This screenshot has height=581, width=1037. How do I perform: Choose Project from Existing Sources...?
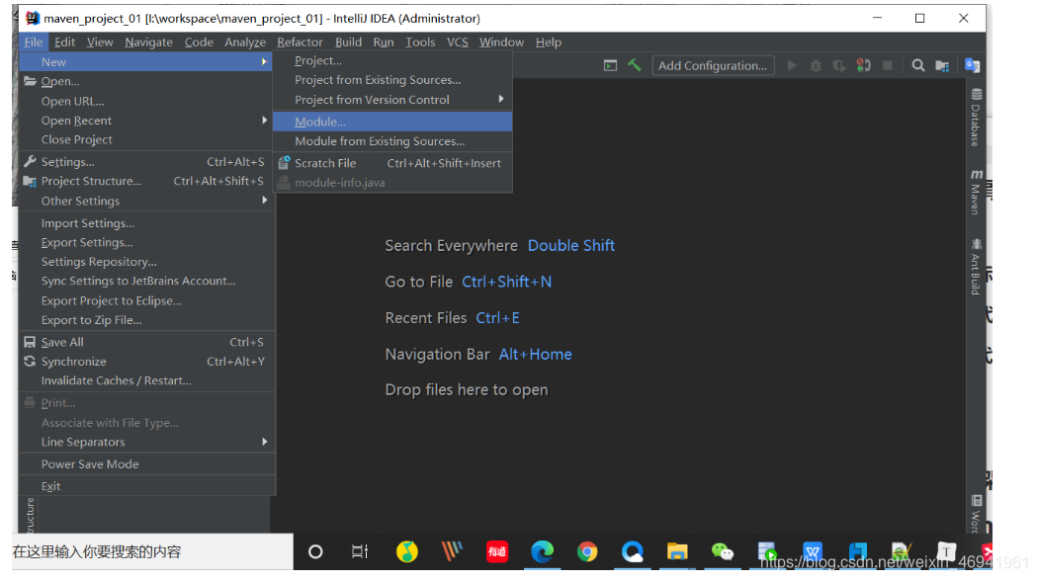(x=392, y=79)
